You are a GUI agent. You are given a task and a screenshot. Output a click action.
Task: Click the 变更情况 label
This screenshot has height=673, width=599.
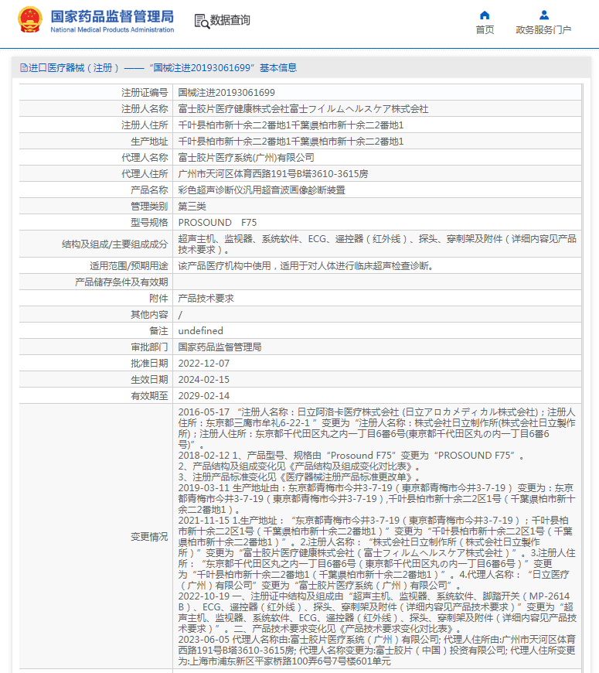click(149, 537)
